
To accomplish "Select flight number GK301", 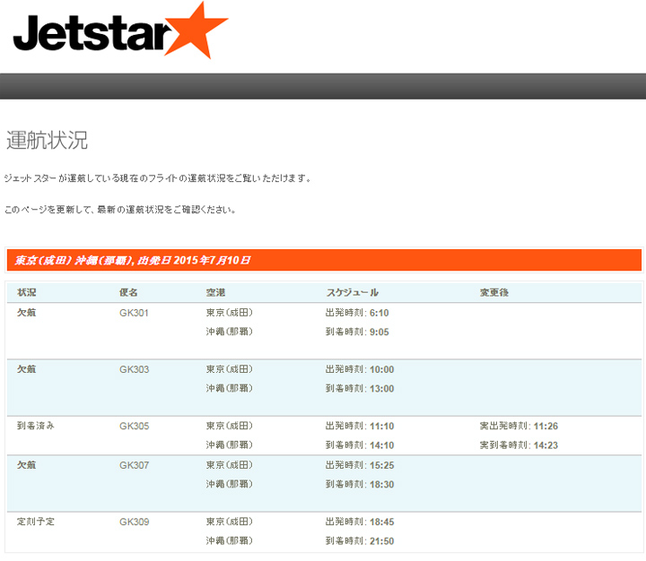I will 134,313.
